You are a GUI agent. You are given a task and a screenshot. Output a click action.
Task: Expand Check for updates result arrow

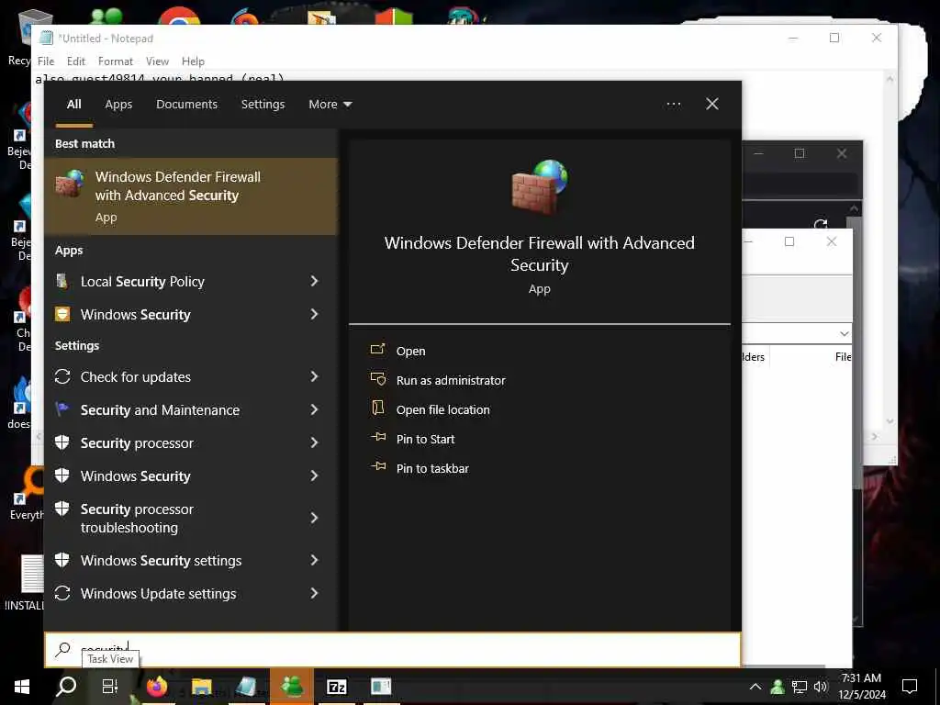coord(314,376)
